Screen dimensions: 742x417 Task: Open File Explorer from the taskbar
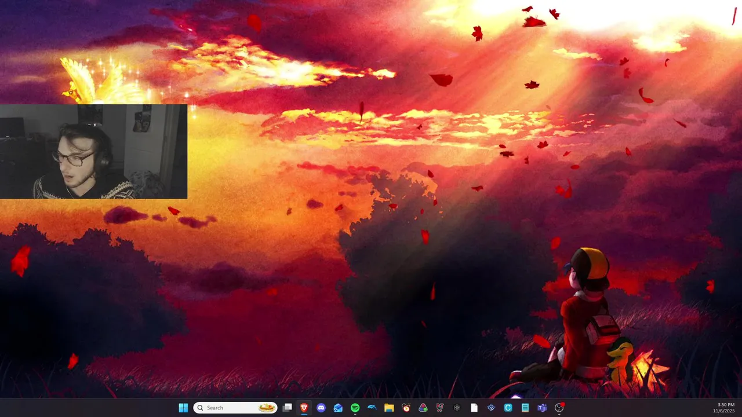click(x=389, y=408)
